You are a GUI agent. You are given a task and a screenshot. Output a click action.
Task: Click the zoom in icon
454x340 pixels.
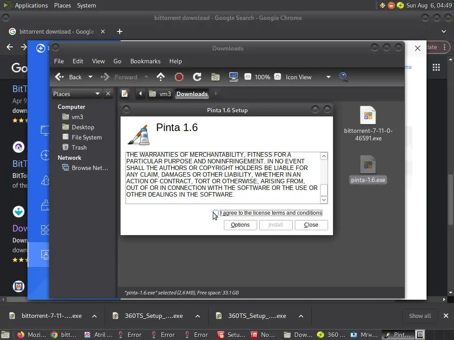click(278, 77)
